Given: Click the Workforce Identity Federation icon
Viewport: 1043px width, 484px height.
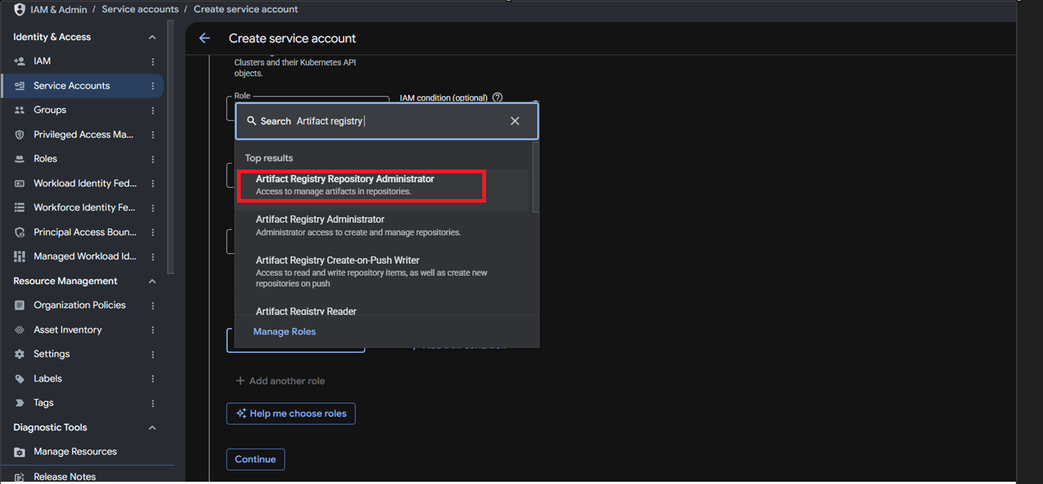Looking at the screenshot, I should 20,207.
